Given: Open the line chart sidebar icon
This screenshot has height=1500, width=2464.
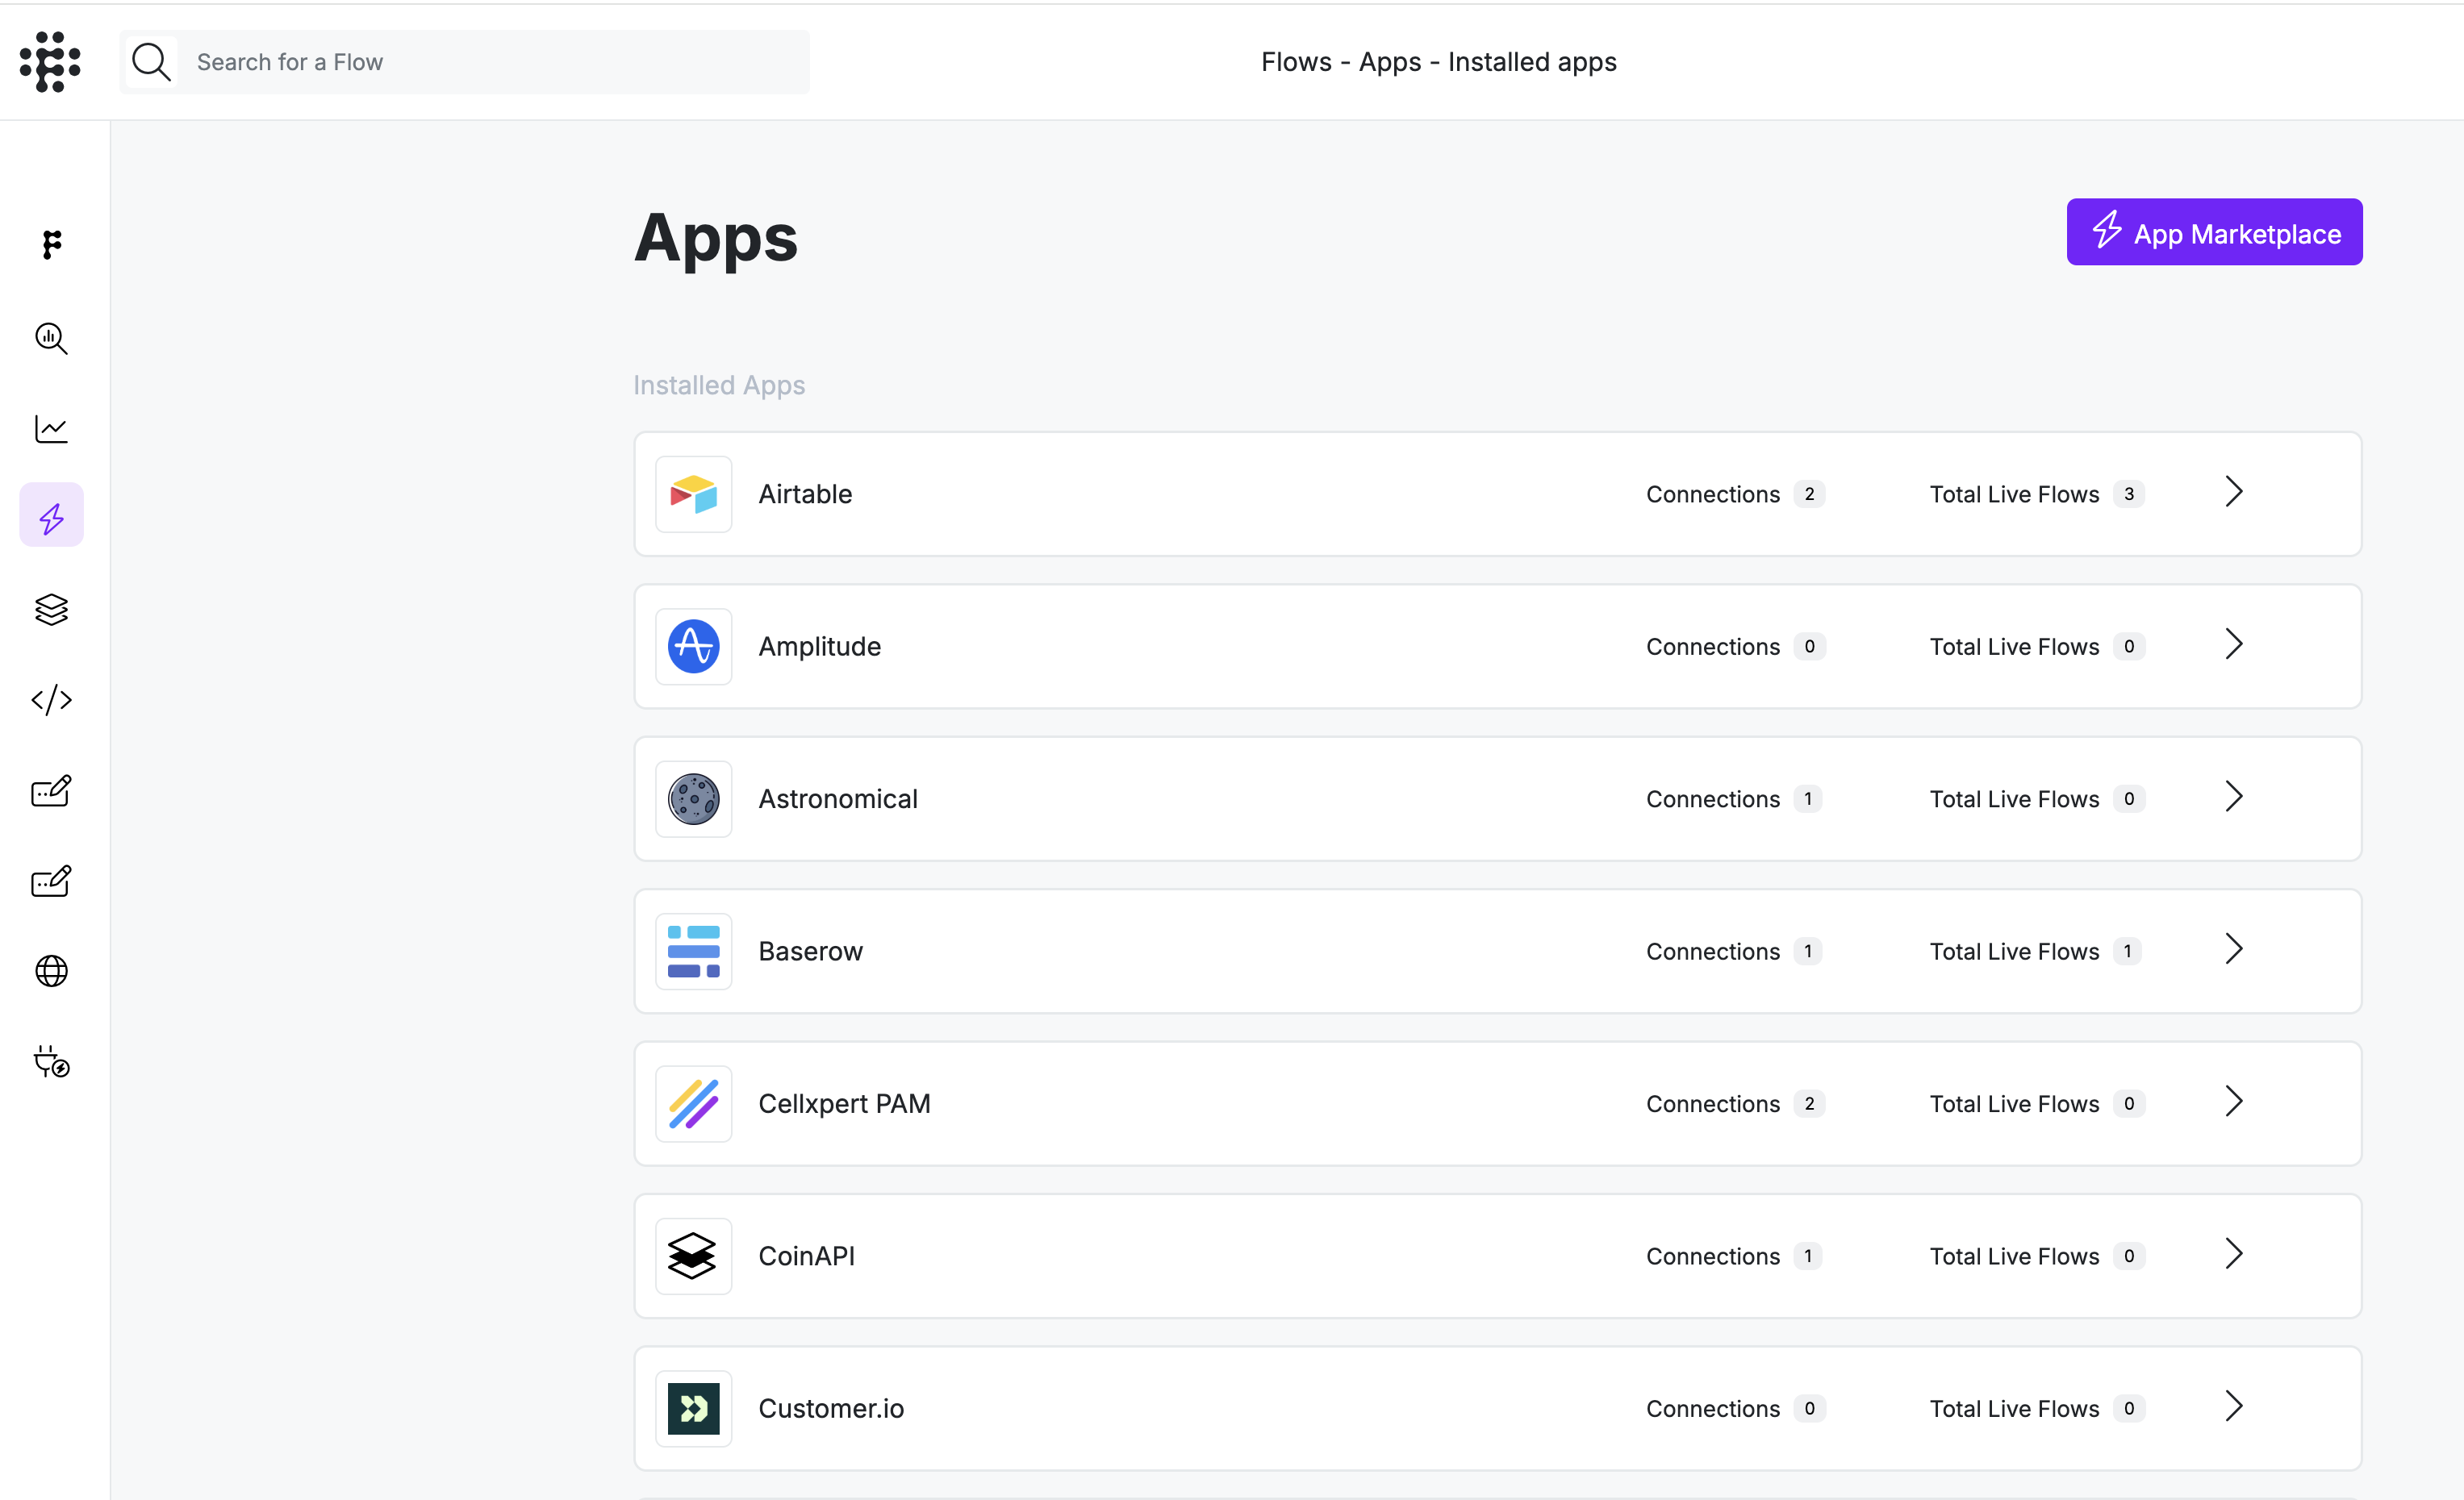Looking at the screenshot, I should click(x=52, y=429).
